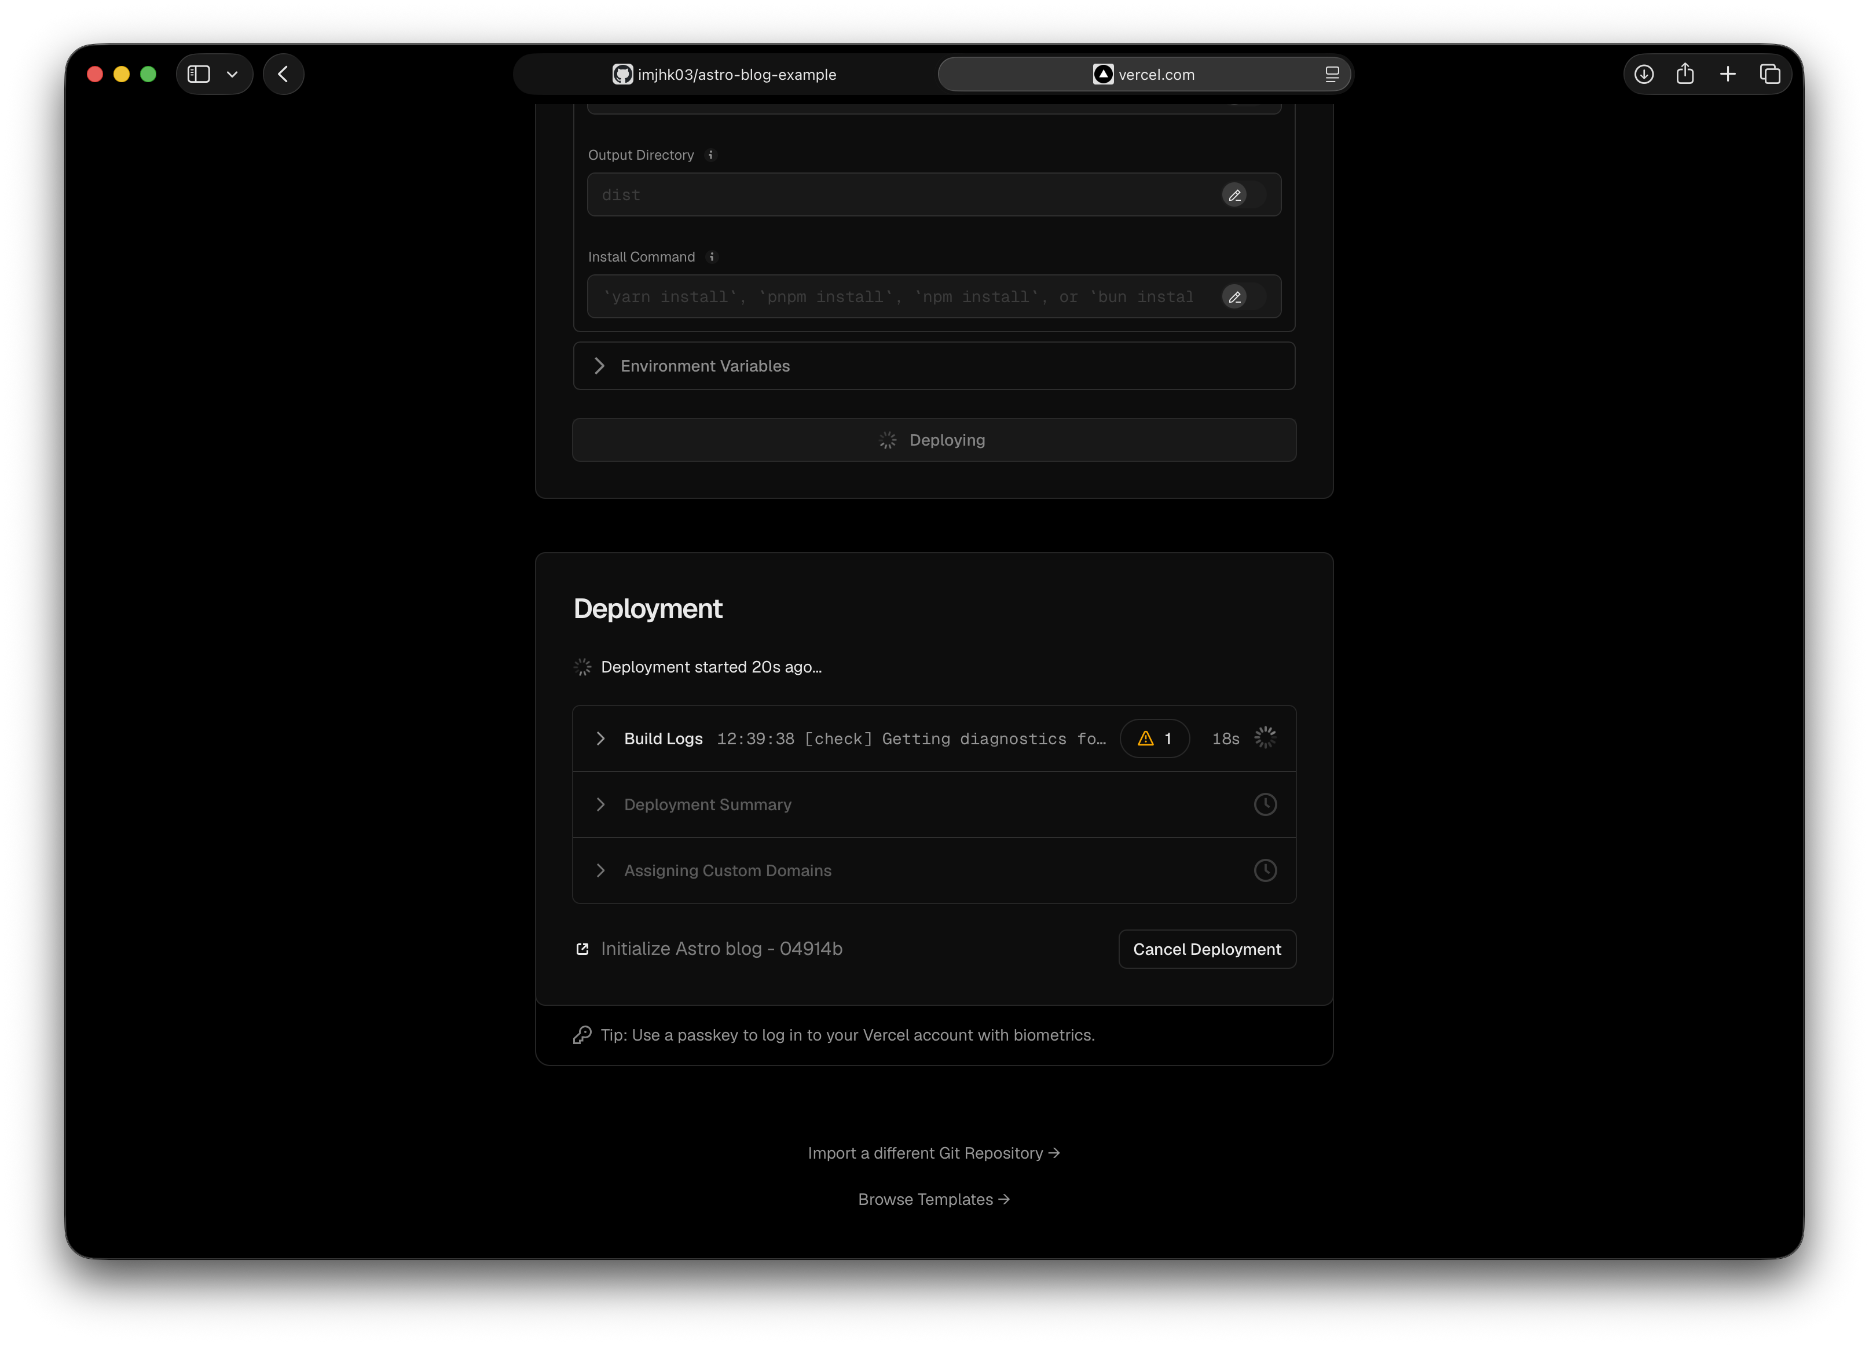
Task: Show Safari downloads
Action: 1644,74
